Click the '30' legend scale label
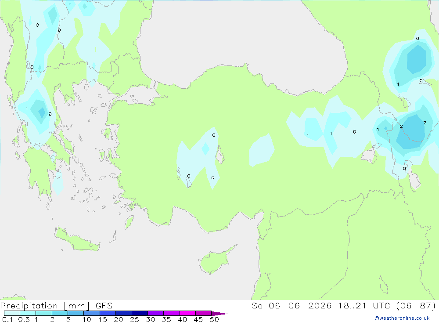Screen dimensions: 439x322 click(x=150, y=319)
